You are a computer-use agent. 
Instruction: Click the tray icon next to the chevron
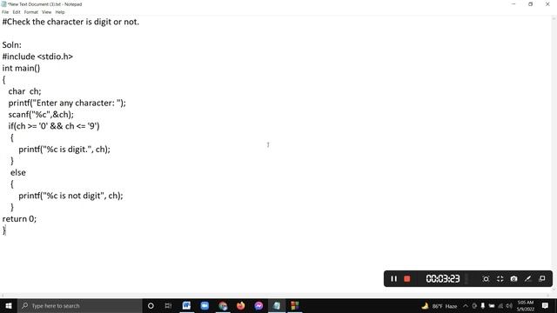(x=474, y=305)
